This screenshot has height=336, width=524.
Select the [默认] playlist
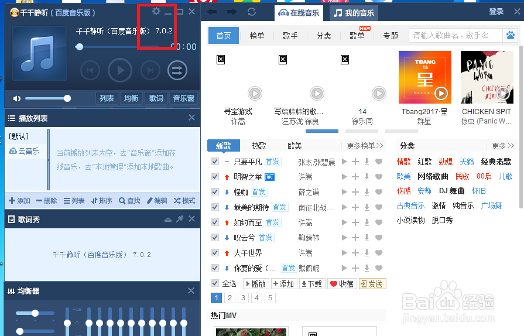[19, 136]
